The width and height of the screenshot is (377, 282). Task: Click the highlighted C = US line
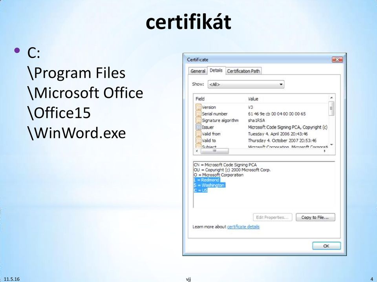pyautogui.click(x=201, y=190)
